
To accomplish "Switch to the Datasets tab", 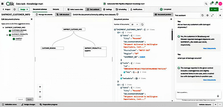I will pos(56,9).
